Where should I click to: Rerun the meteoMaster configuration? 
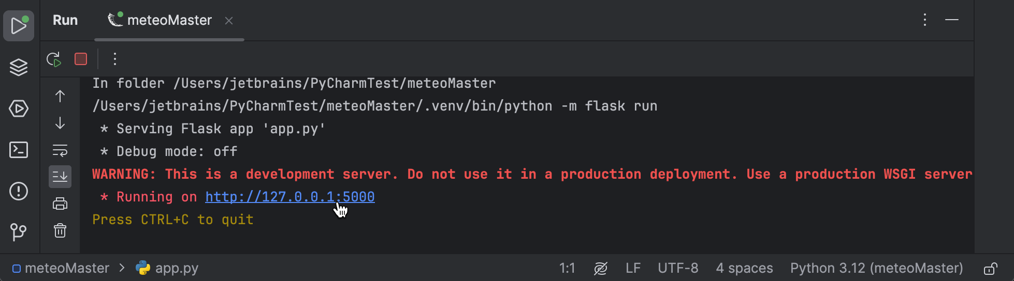pyautogui.click(x=54, y=59)
